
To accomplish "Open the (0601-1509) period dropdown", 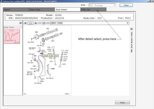I will (x=90, y=23).
